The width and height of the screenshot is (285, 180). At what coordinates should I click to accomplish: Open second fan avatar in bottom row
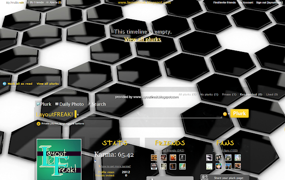pos(219,166)
